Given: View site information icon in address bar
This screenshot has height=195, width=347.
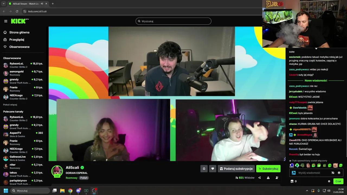Looking at the screenshot, I should tap(25, 11).
